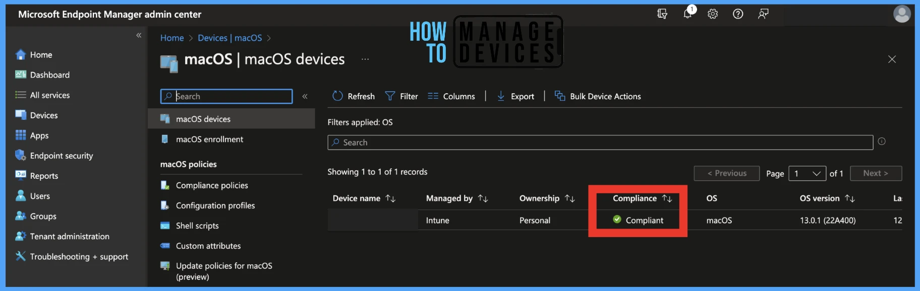The height and width of the screenshot is (291, 920).
Task: Sort by Device name column
Action: pyautogui.click(x=364, y=198)
